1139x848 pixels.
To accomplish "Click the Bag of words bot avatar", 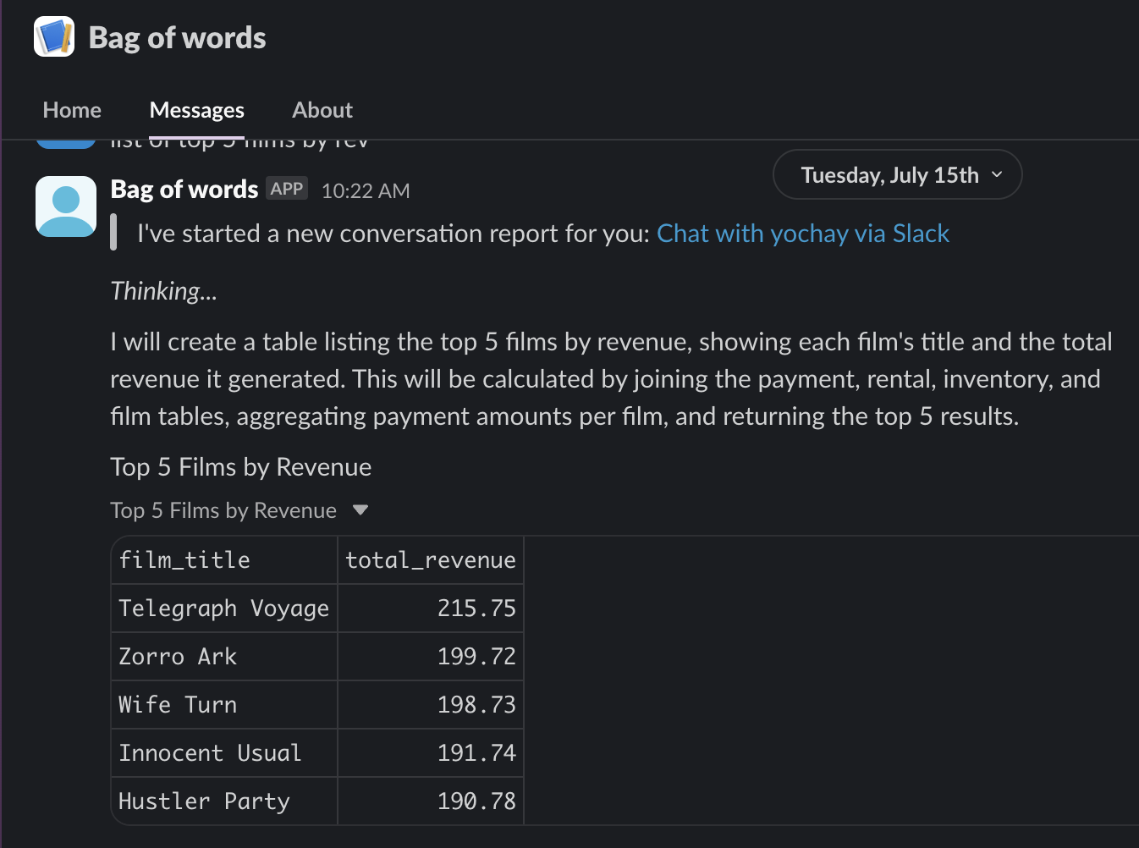I will (66, 206).
